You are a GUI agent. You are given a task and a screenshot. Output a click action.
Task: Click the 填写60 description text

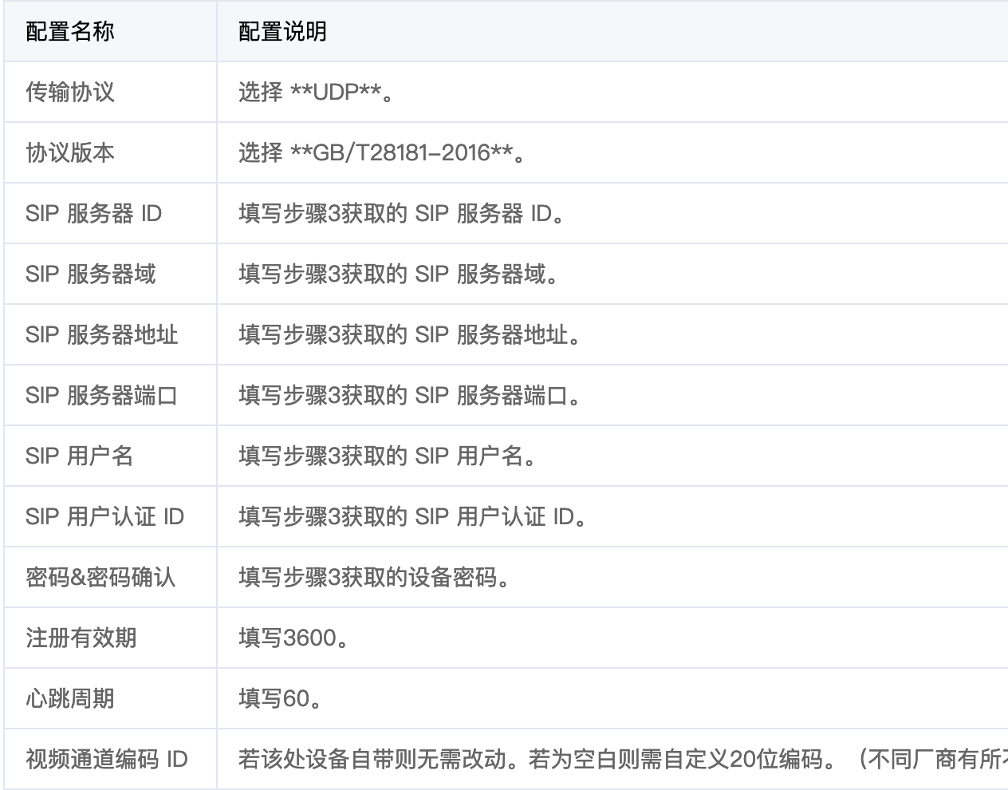click(x=281, y=699)
